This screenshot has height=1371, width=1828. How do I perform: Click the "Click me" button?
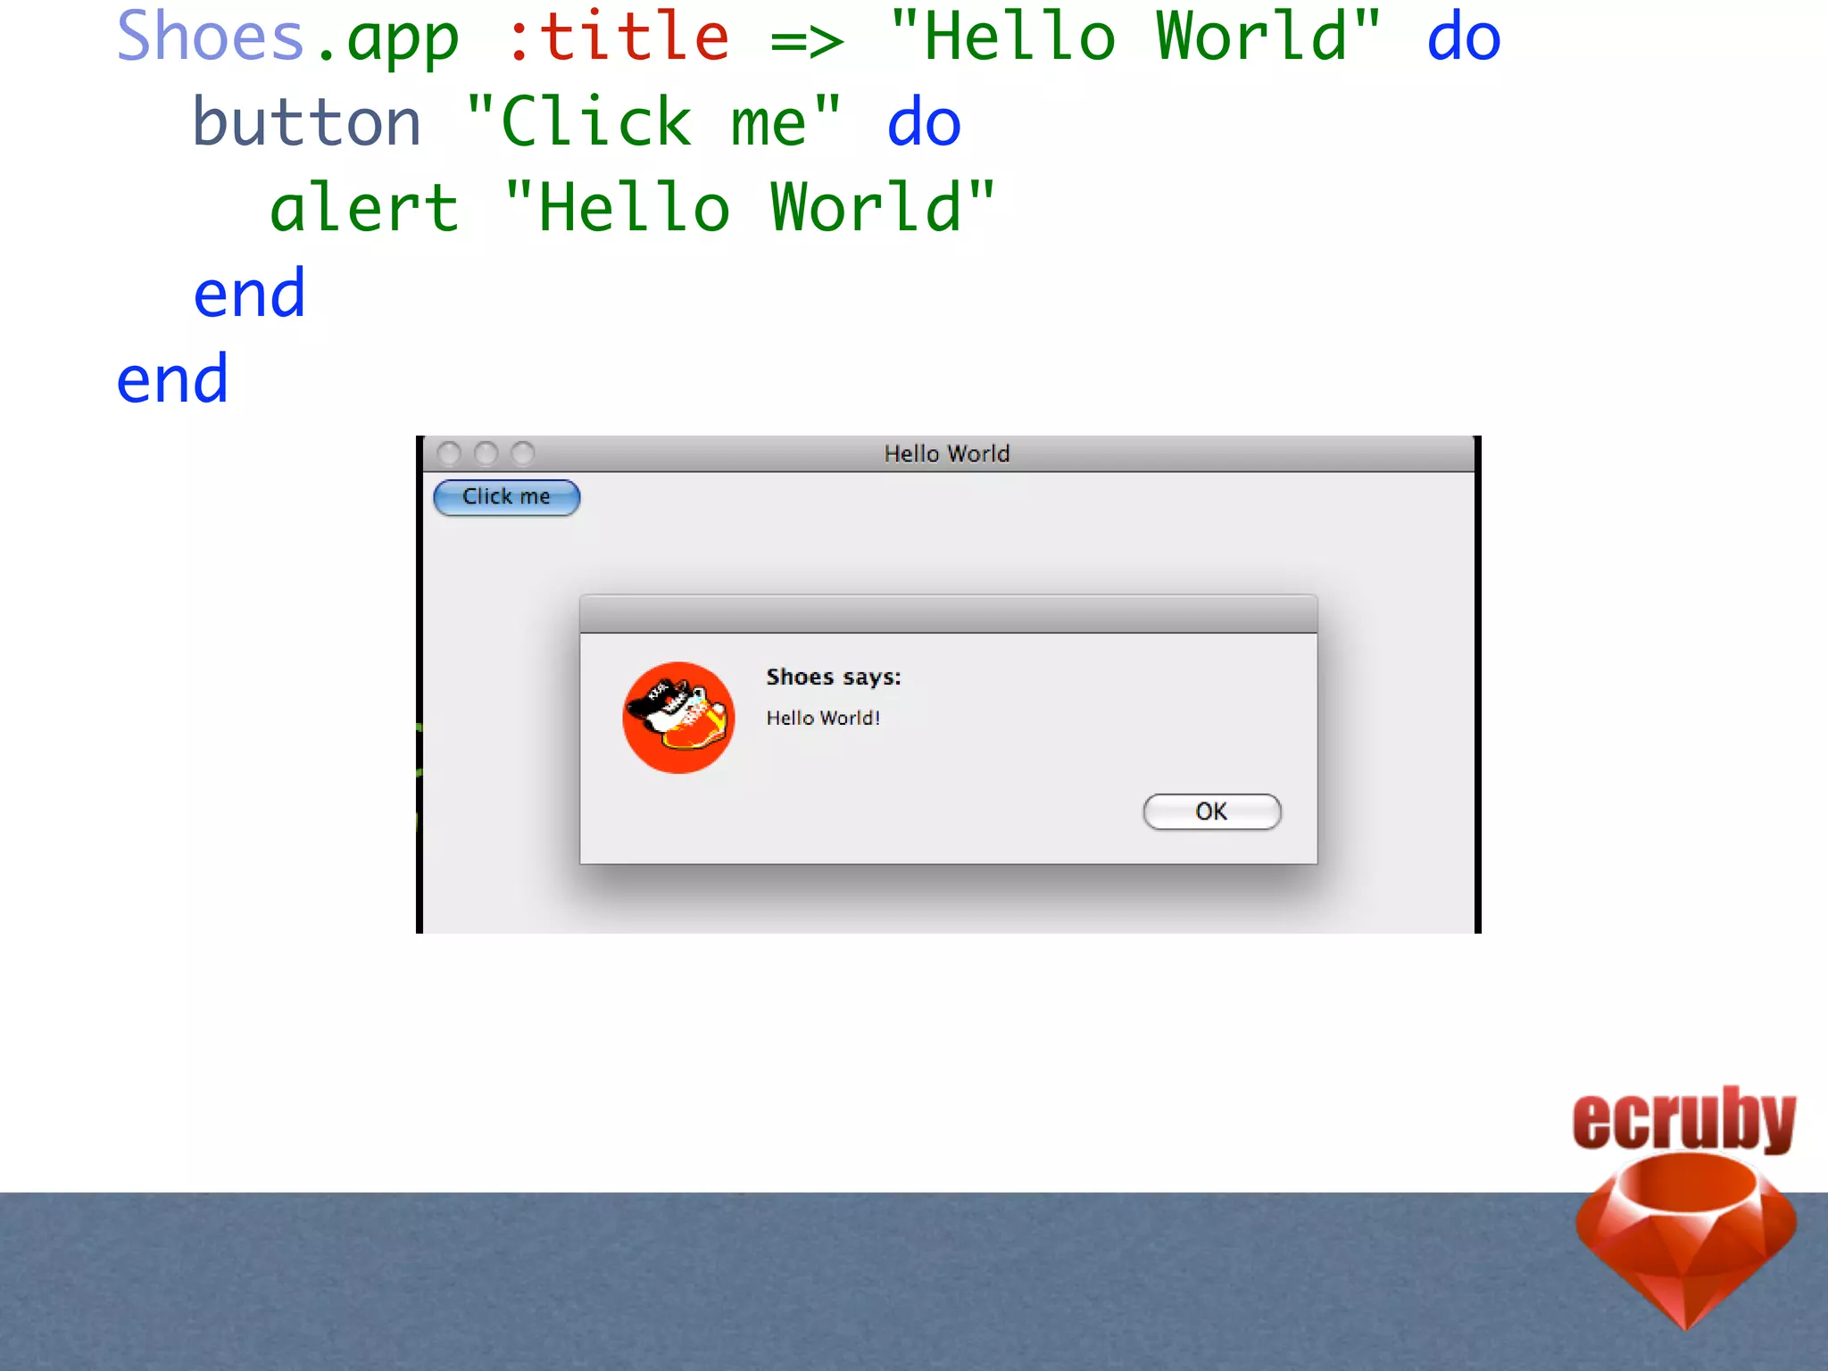coord(506,497)
